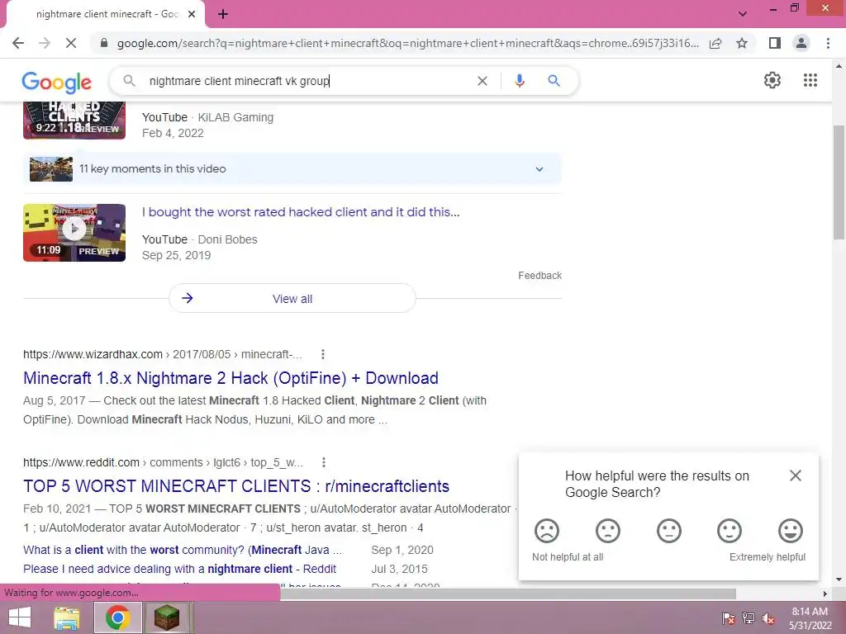
Task: Bookmark this page with the star
Action: [742, 43]
